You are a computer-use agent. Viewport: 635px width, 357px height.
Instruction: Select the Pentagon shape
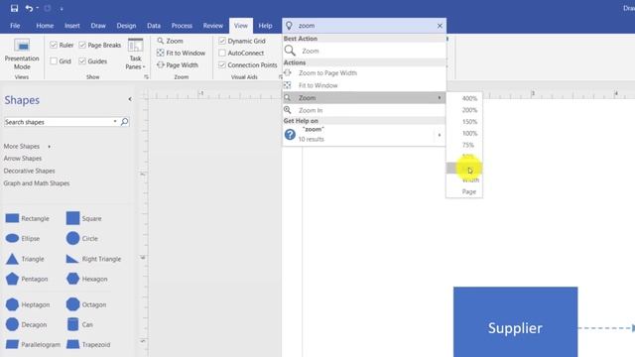[27, 279]
